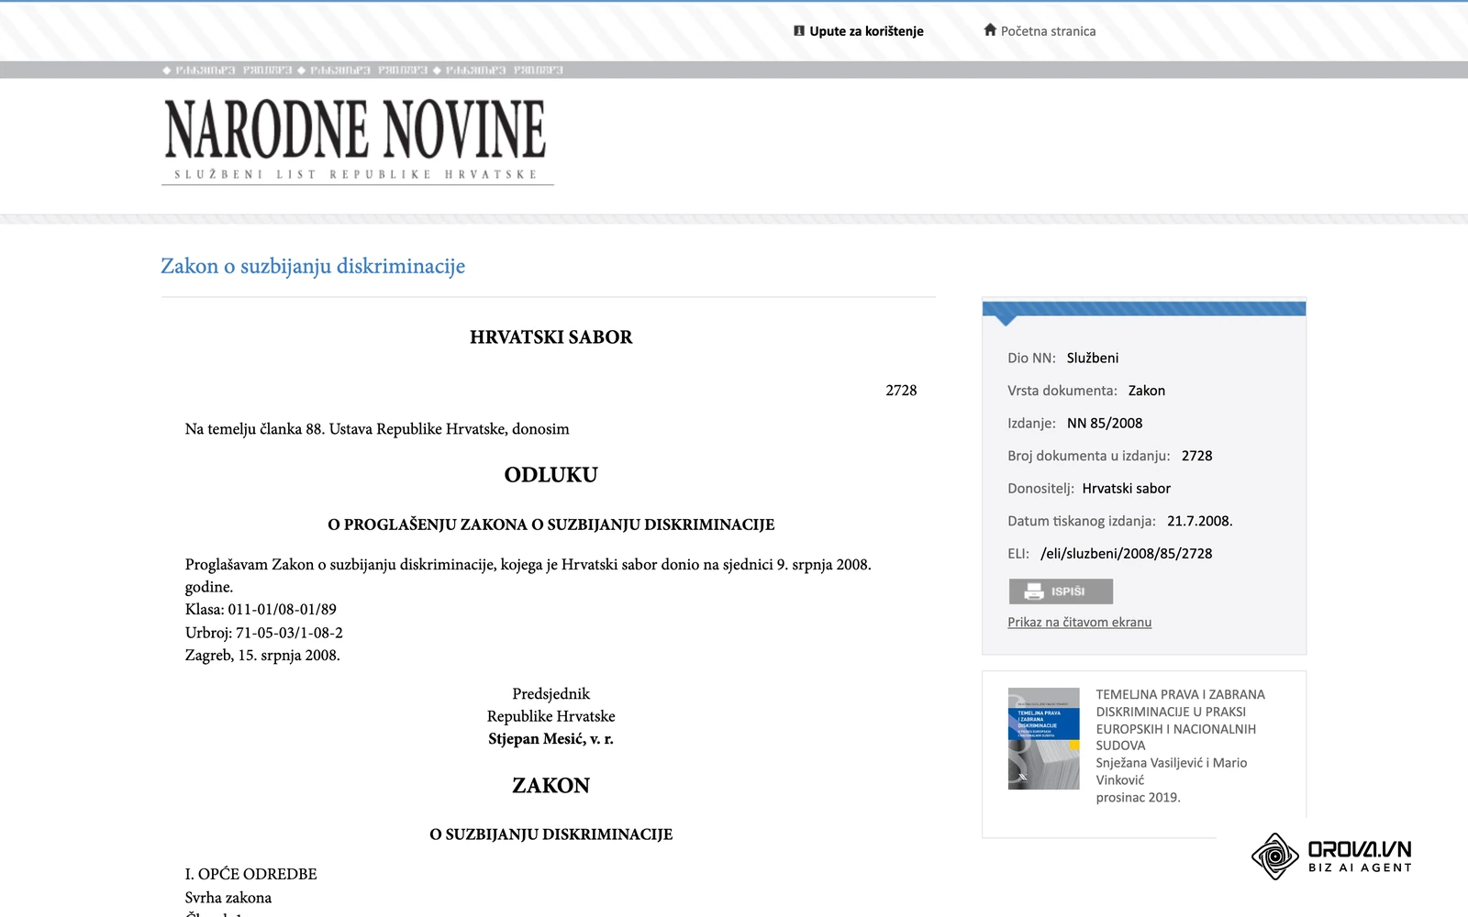Click the name Stjepan Mesić, v. r.
Screen dimensions: 1468x917
[550, 739]
